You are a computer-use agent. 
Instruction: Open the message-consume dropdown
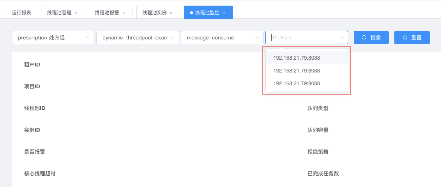pyautogui.click(x=222, y=38)
